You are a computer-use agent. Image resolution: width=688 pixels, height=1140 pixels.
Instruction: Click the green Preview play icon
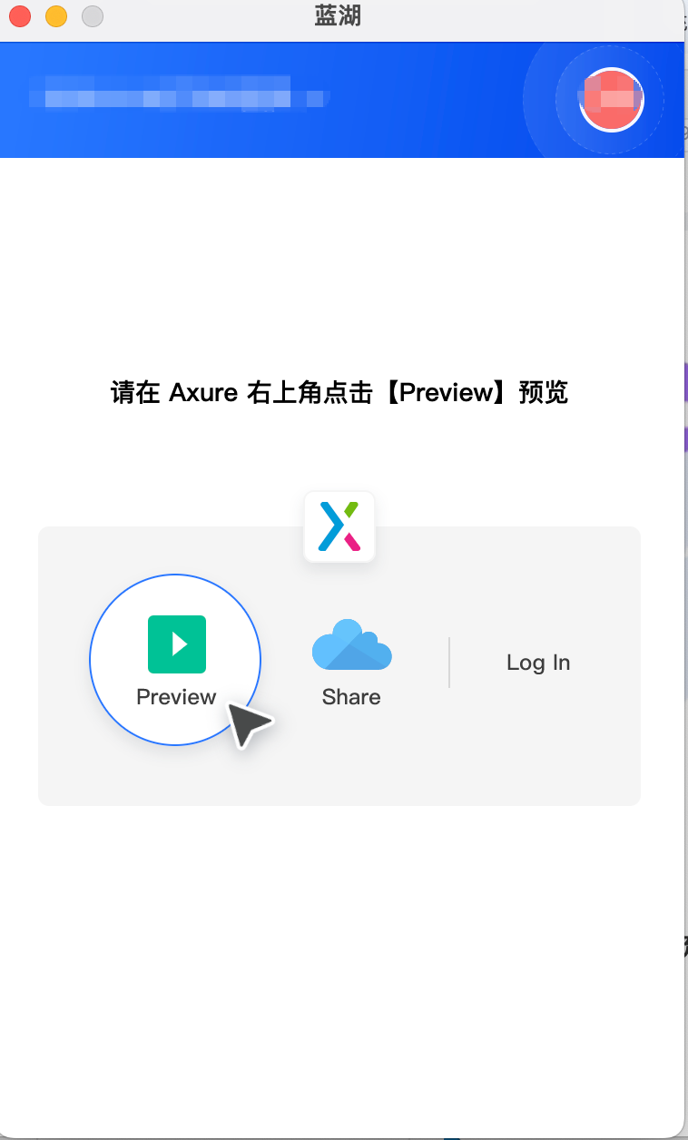click(177, 644)
